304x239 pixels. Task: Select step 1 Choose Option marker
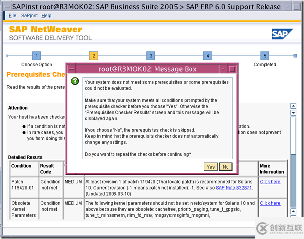[x=37, y=56]
